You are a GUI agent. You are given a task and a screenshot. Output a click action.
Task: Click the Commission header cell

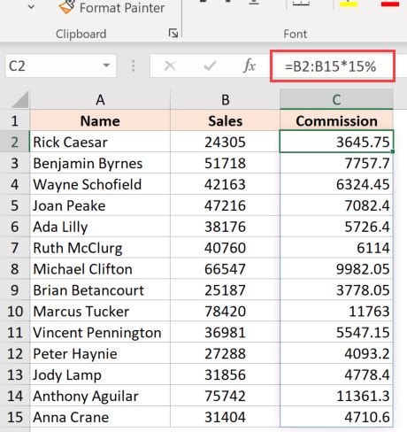pyautogui.click(x=336, y=121)
